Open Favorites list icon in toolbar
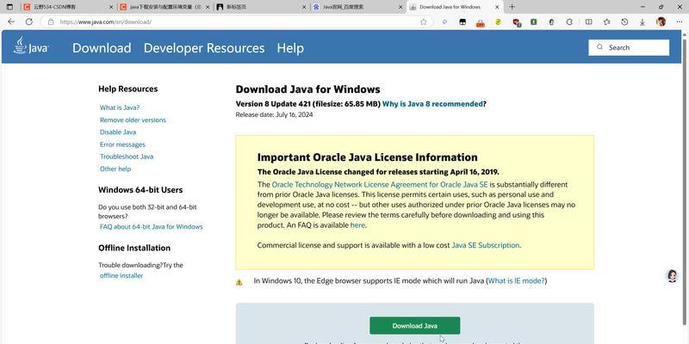Viewport: 689px width, 344px height. tap(607, 21)
